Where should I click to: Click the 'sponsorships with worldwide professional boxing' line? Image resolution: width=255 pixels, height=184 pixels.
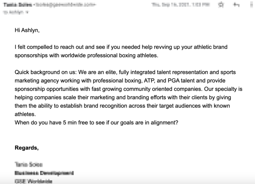(x=86, y=55)
